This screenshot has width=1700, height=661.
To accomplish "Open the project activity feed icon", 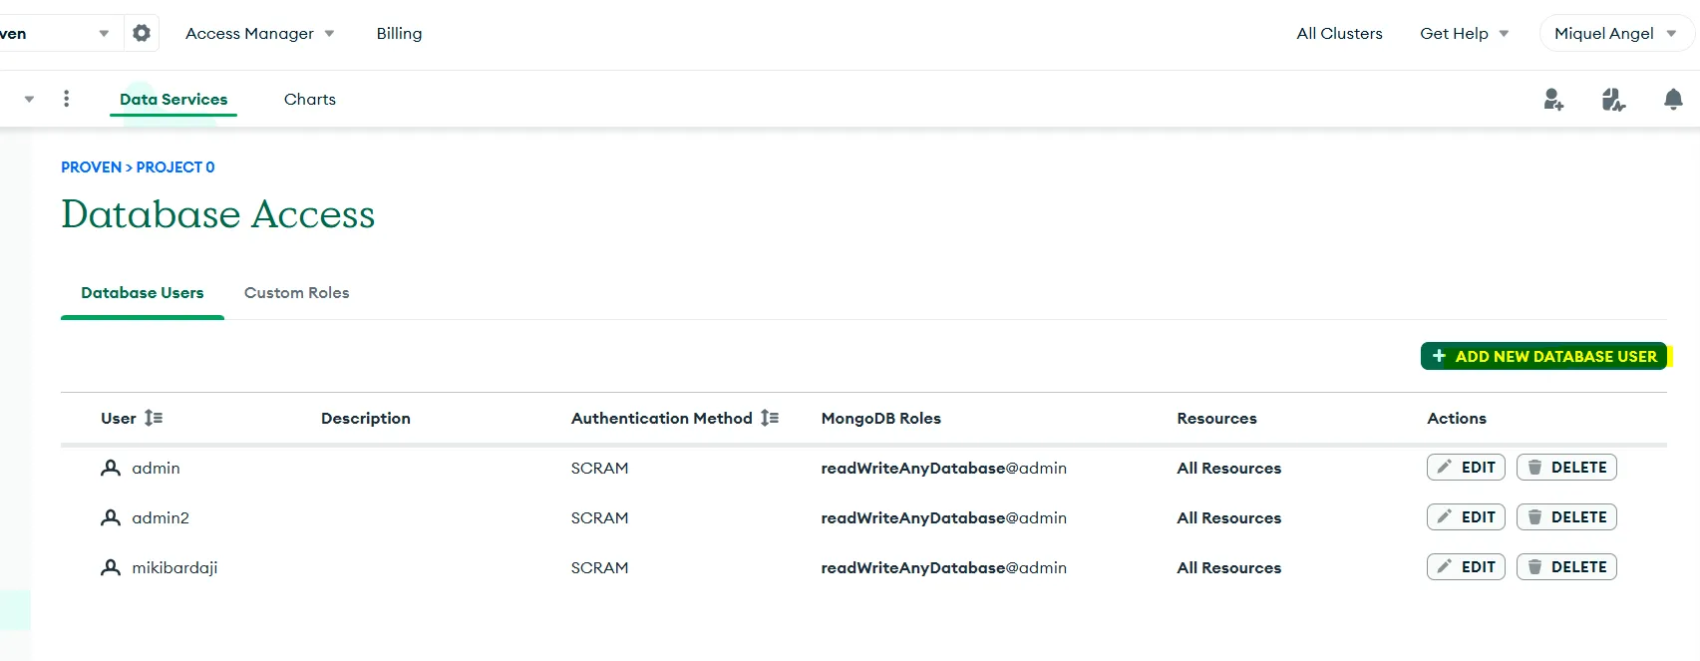I will click(1613, 99).
